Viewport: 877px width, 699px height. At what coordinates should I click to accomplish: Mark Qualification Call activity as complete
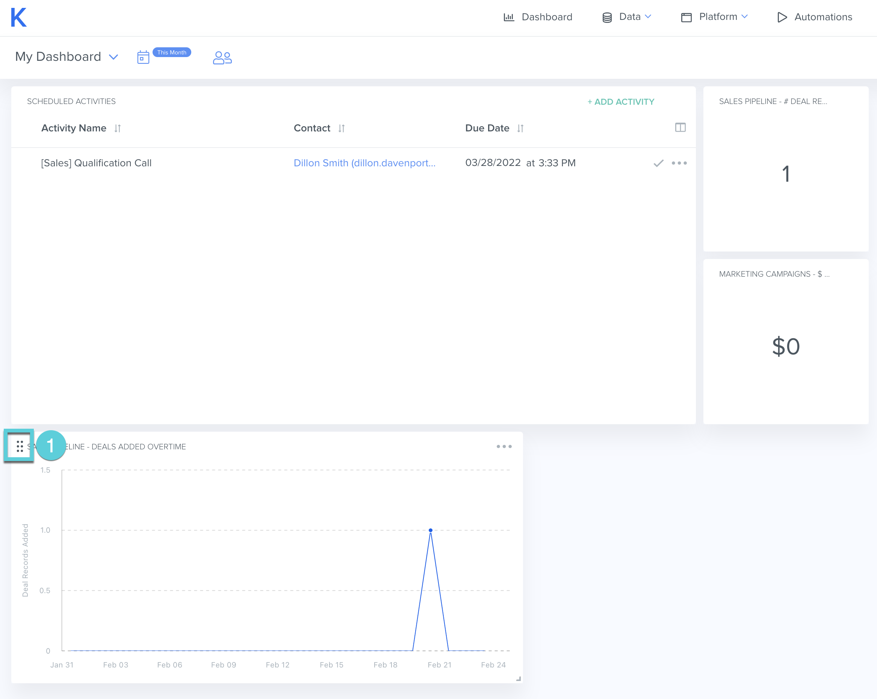point(658,163)
